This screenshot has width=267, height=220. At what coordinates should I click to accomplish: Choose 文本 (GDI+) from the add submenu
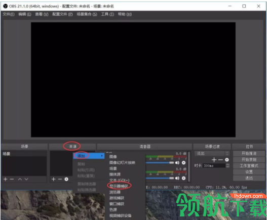tap(119, 180)
